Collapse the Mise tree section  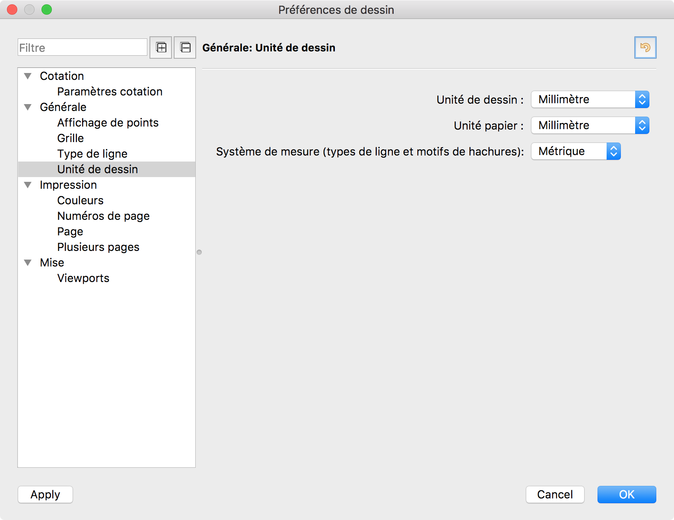coord(28,263)
